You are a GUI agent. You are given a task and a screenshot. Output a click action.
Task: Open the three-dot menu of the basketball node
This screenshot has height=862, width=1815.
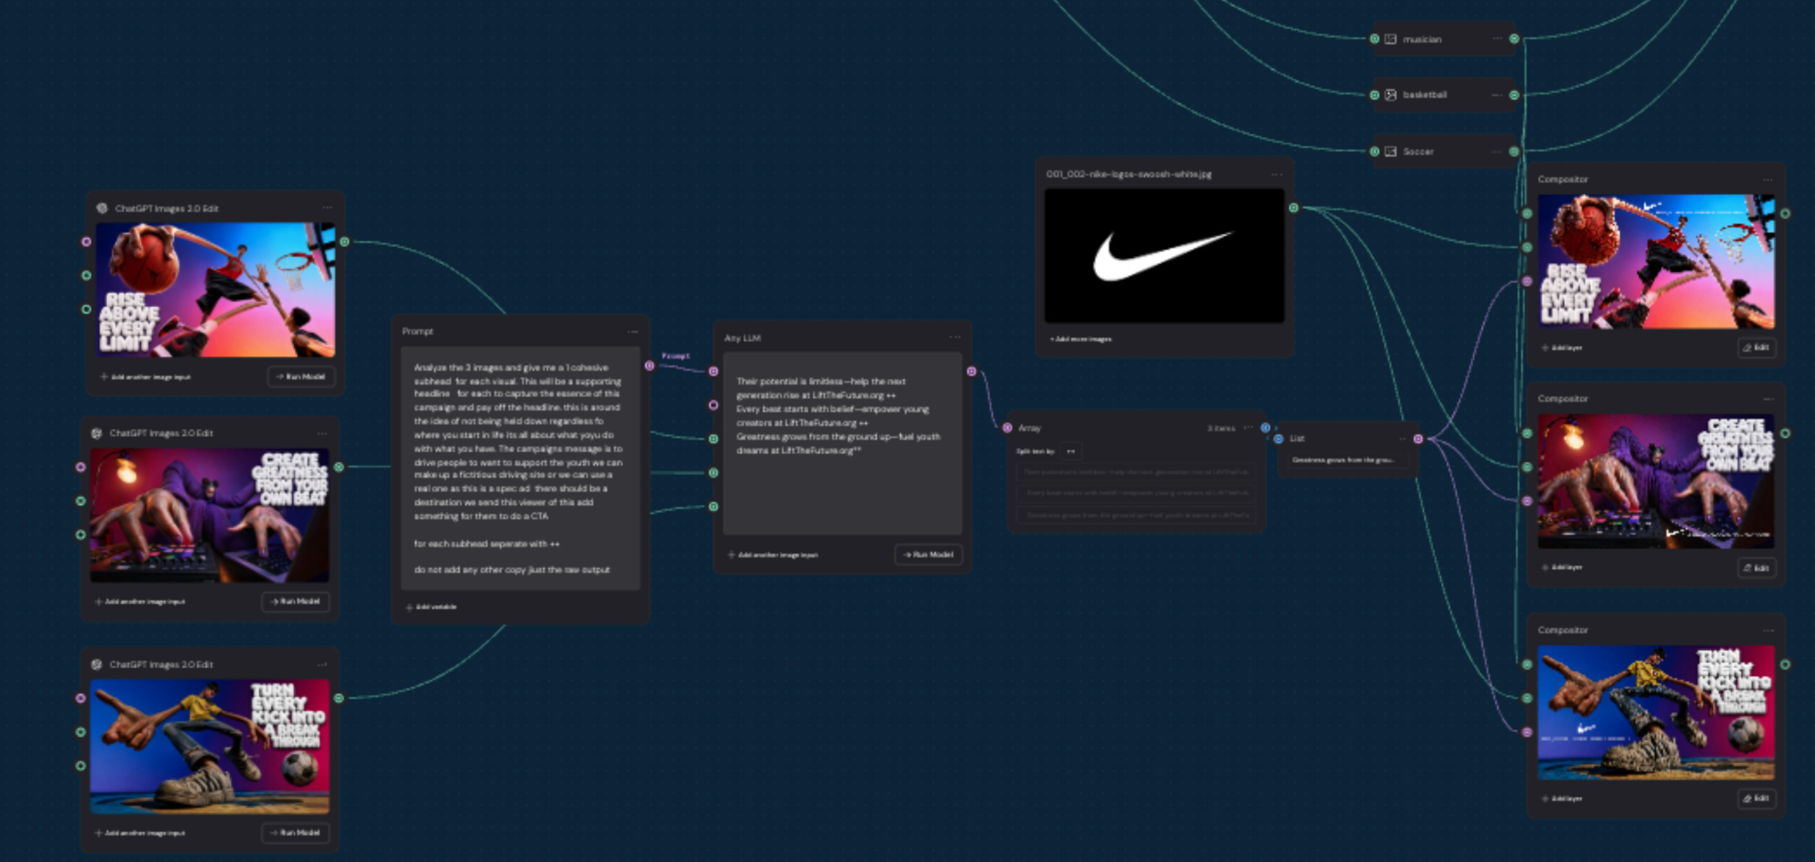(1497, 95)
